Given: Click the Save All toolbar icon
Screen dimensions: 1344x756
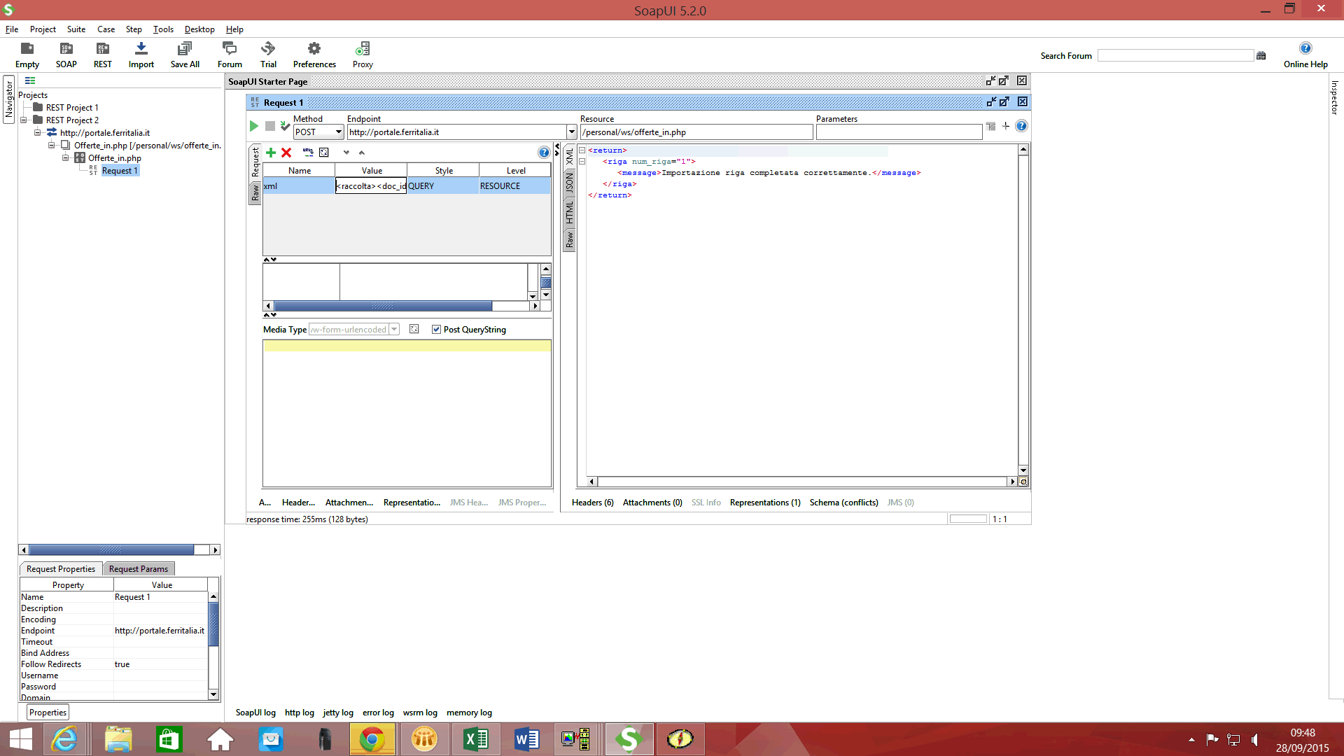Looking at the screenshot, I should pyautogui.click(x=185, y=55).
